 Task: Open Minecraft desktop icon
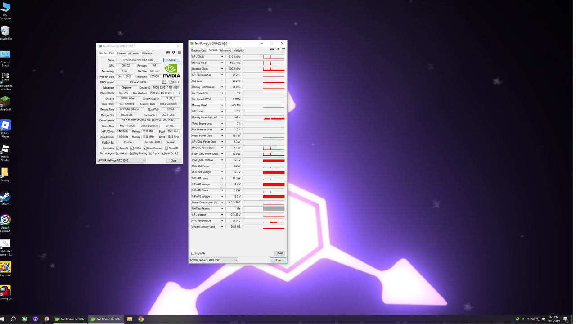5,103
